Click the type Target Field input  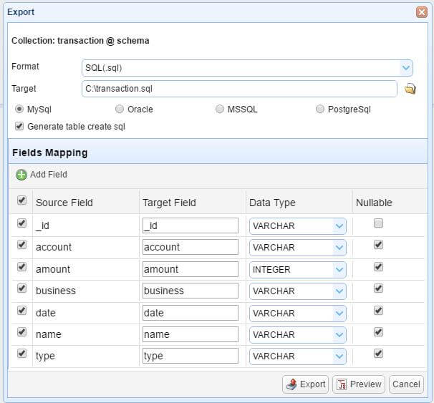click(x=191, y=356)
